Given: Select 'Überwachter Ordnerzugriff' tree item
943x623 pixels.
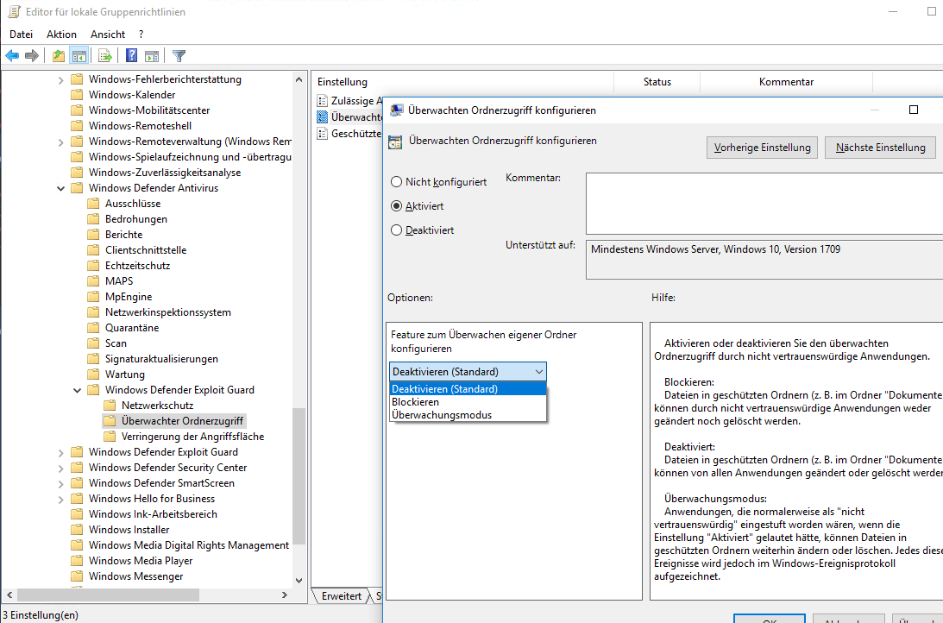Looking at the screenshot, I should pos(182,421).
